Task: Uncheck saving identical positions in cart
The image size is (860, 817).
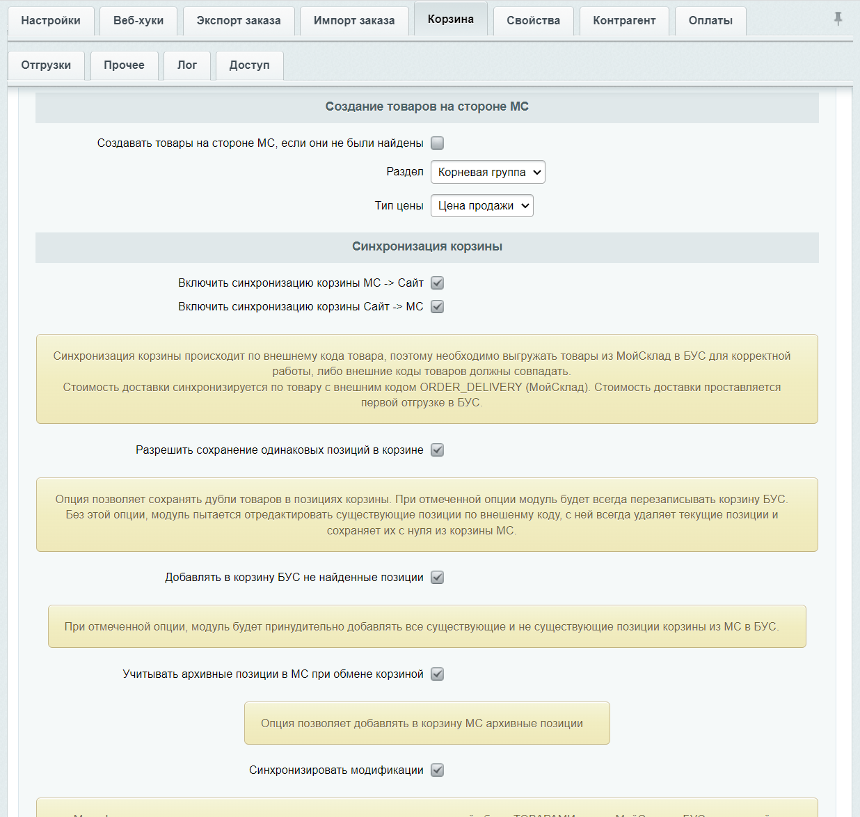Action: tap(437, 450)
